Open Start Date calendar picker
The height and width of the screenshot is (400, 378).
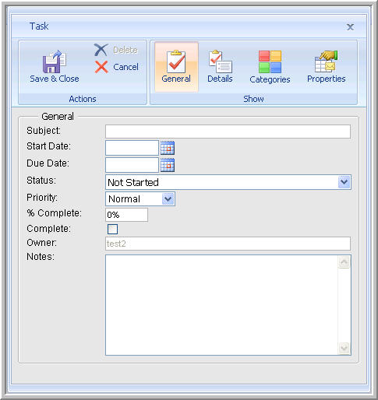pos(168,148)
